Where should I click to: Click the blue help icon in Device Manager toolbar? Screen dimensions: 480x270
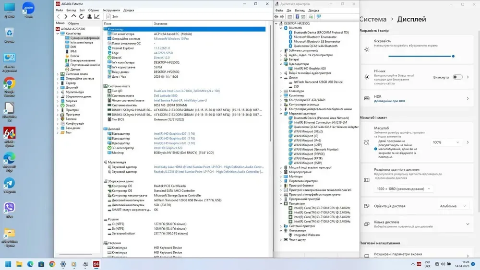point(297,16)
